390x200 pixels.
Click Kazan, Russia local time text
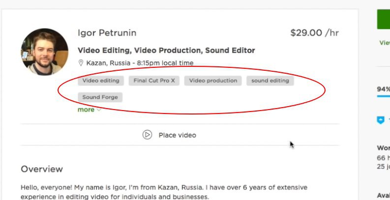[x=140, y=63]
